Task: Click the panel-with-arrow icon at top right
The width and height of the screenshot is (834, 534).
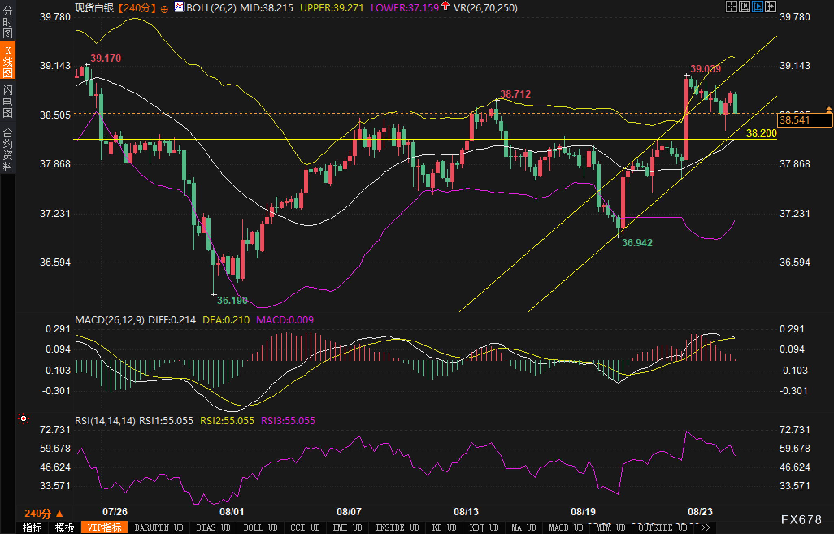Action: (770, 7)
